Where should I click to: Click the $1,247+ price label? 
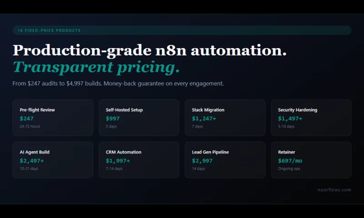(204, 119)
